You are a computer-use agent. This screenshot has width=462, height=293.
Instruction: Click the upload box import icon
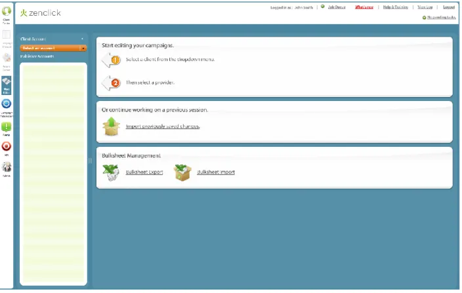111,127
